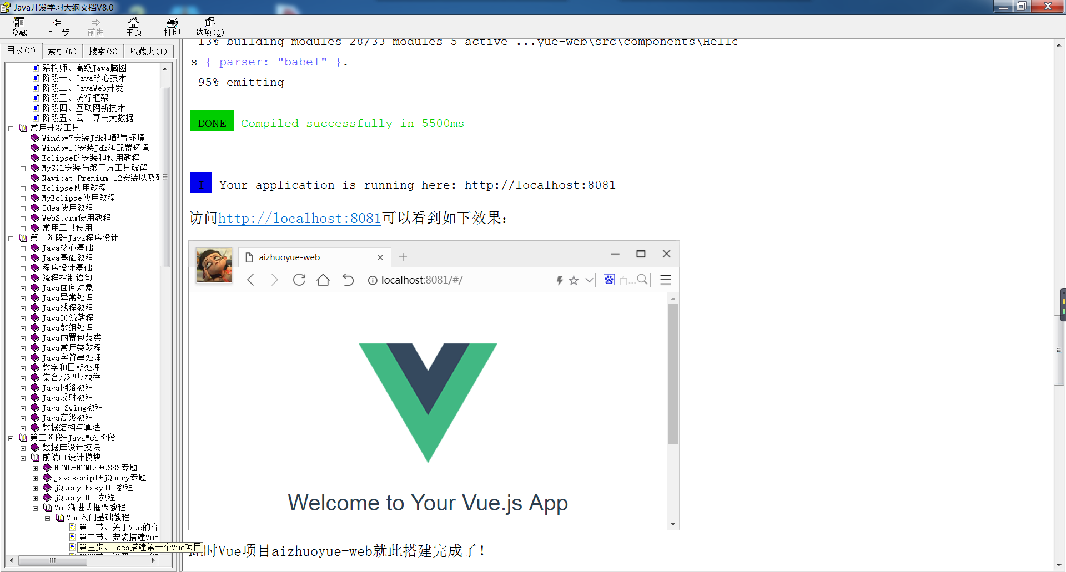The image size is (1066, 572).
Task: Select 阶段一、Java核心技术 topic
Action: [x=84, y=78]
